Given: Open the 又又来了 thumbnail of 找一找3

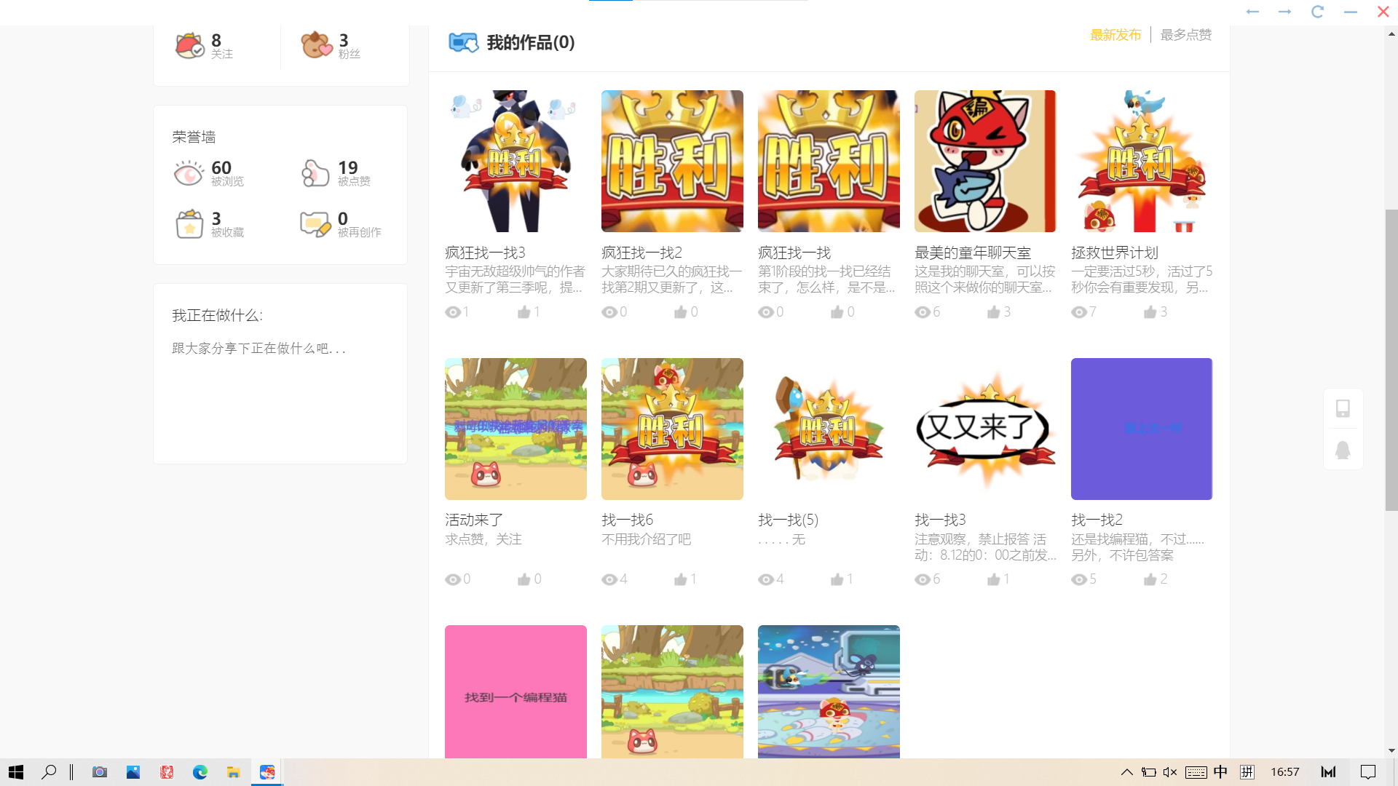Looking at the screenshot, I should tap(985, 429).
